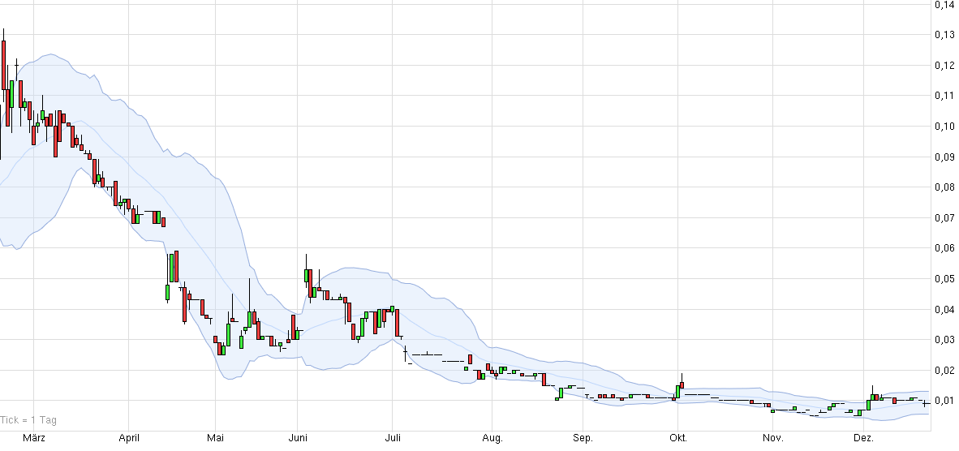Screen dimensions: 959x451
Task: Click the 0,10 price axis value
Action: coord(945,127)
